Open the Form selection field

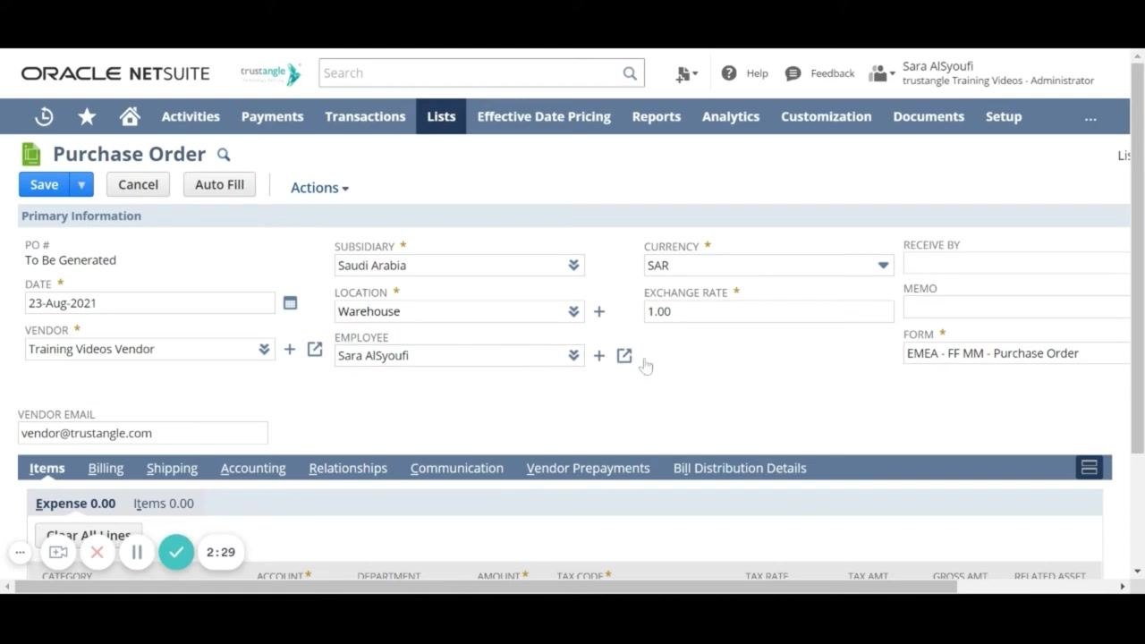[1018, 353]
